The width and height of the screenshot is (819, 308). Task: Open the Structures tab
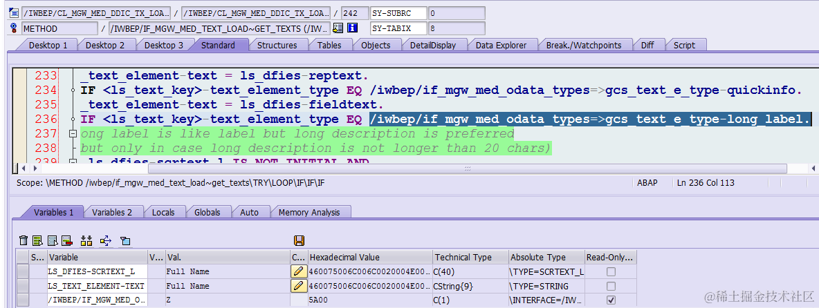click(x=277, y=46)
